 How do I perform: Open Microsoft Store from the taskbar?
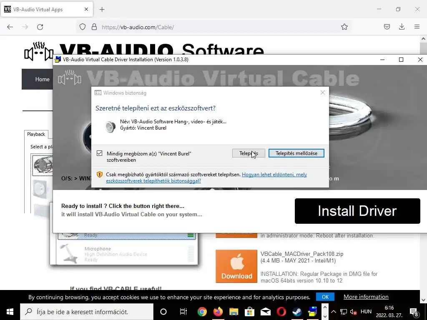point(249,312)
